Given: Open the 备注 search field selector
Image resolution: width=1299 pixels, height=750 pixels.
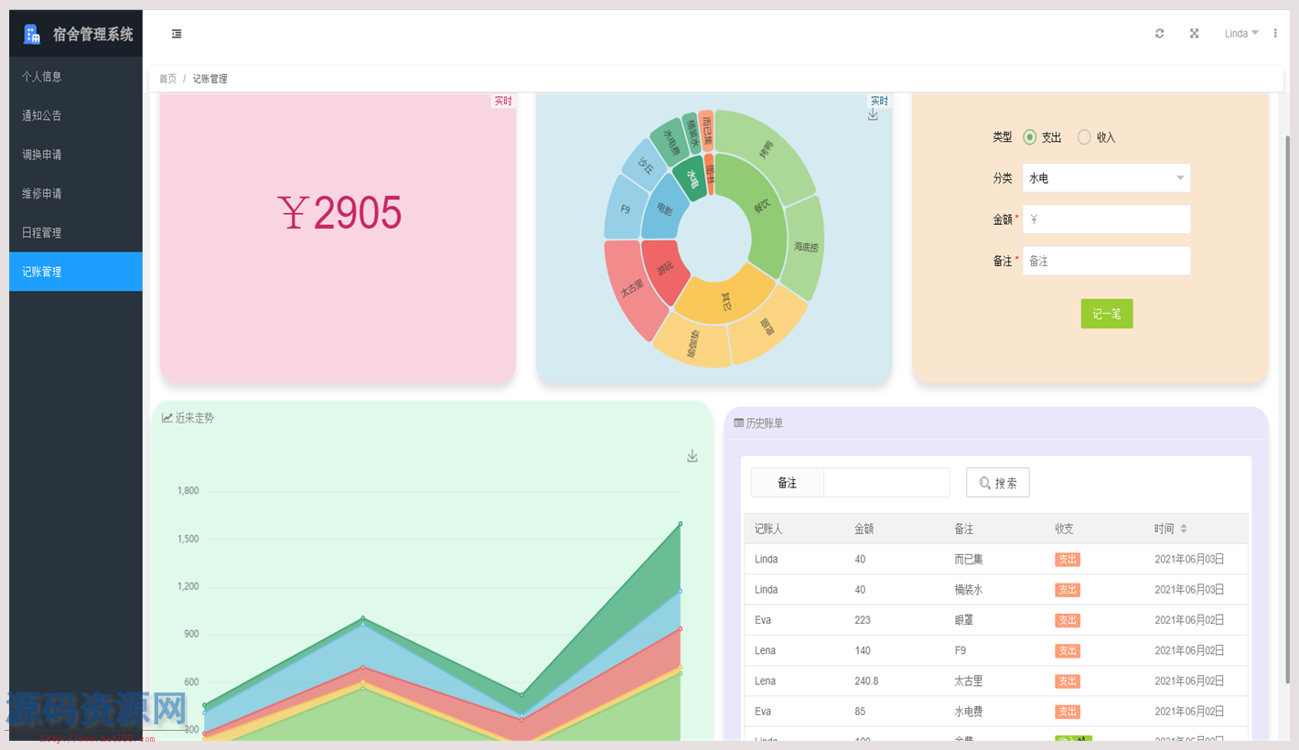Looking at the screenshot, I should pyautogui.click(x=787, y=483).
